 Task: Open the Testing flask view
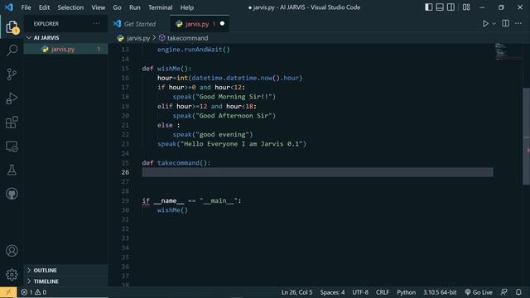click(x=12, y=170)
